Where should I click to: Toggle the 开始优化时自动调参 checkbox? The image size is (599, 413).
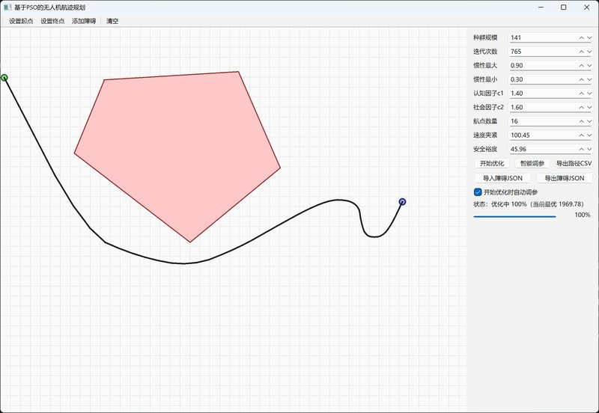point(505,192)
